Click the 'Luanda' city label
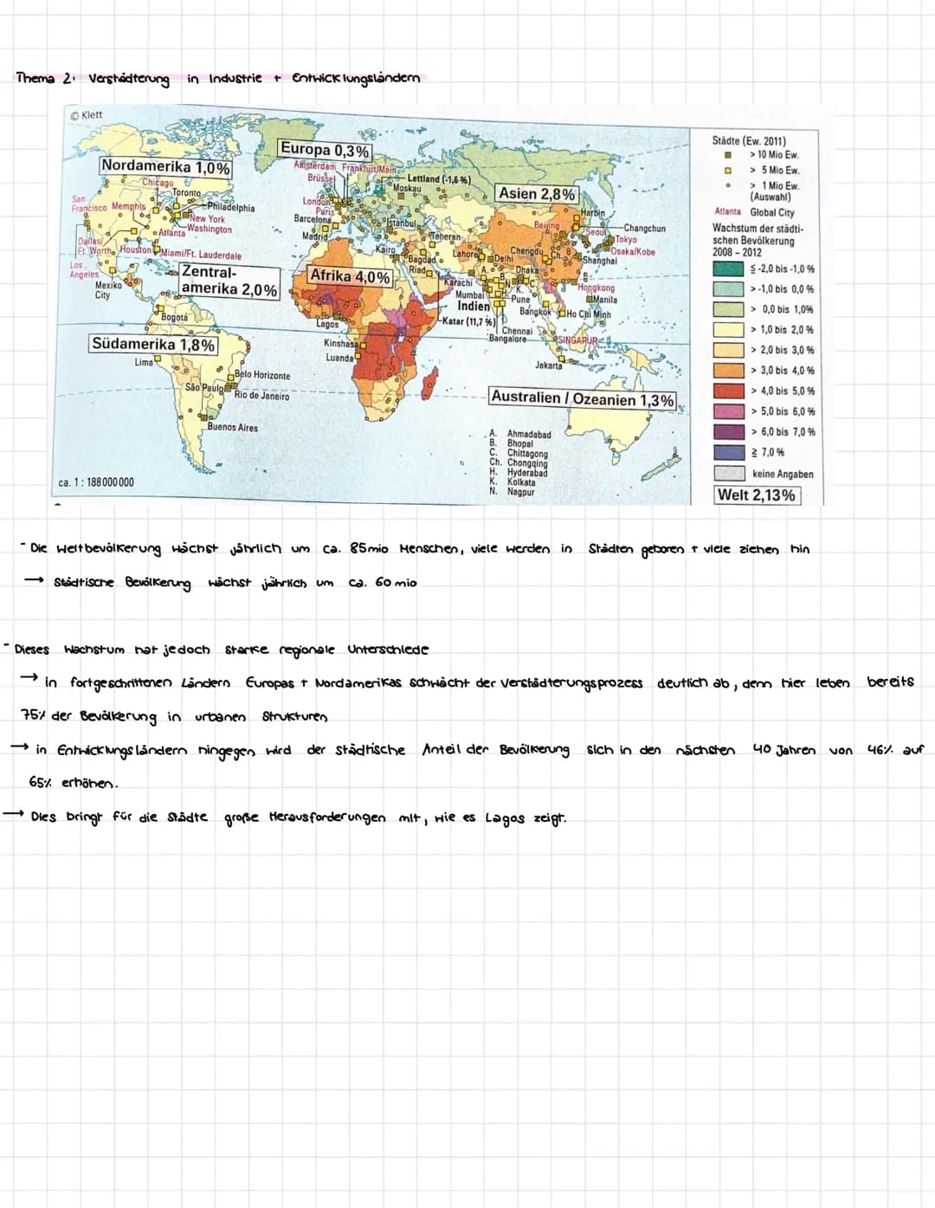This screenshot has width=935, height=1208. click(x=339, y=358)
